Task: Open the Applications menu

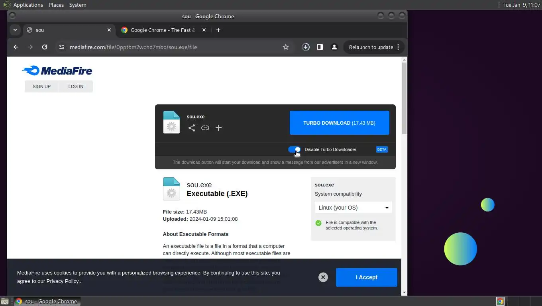Action: [x=28, y=5]
